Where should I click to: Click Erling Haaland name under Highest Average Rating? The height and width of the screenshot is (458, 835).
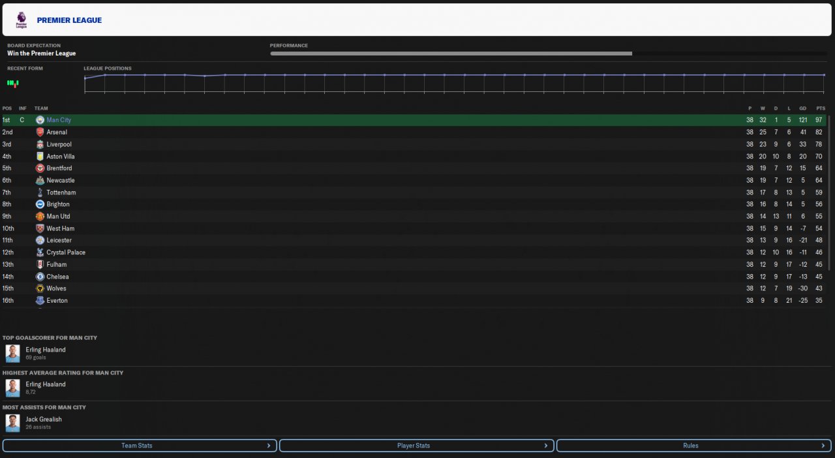coord(46,384)
